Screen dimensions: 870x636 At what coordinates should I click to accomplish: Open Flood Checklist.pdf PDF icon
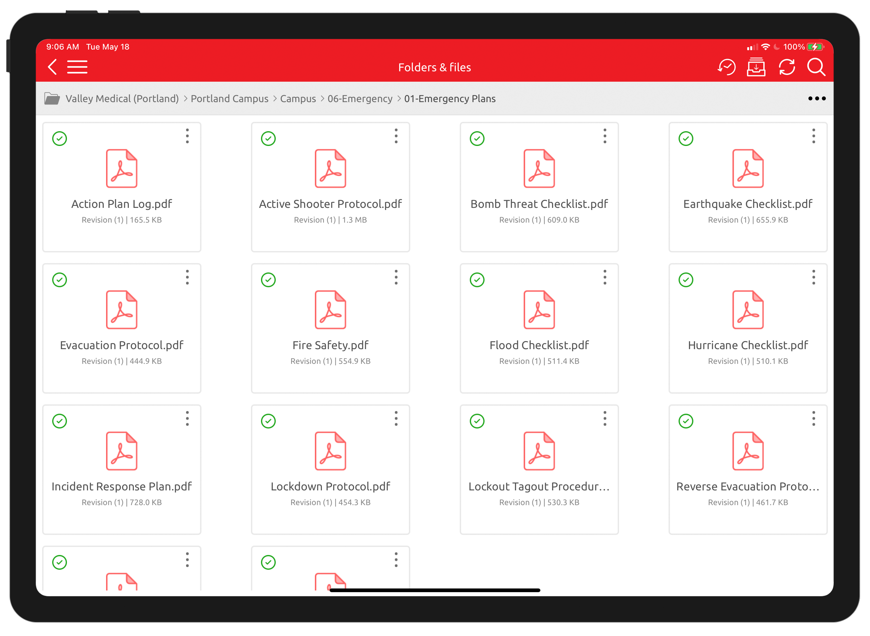pyautogui.click(x=539, y=310)
